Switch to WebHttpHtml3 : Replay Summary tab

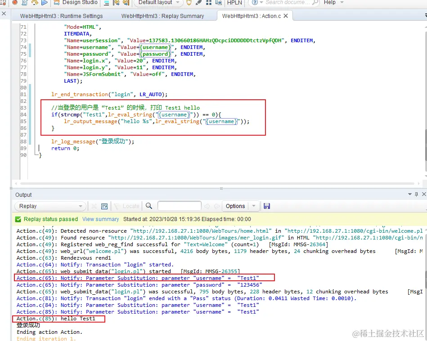(162, 16)
